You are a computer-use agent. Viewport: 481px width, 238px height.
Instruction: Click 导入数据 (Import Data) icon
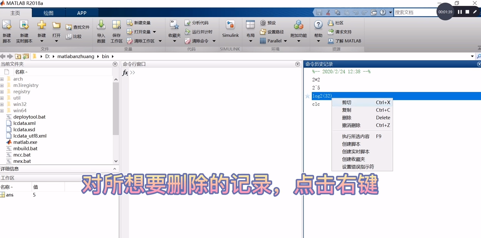click(x=101, y=25)
